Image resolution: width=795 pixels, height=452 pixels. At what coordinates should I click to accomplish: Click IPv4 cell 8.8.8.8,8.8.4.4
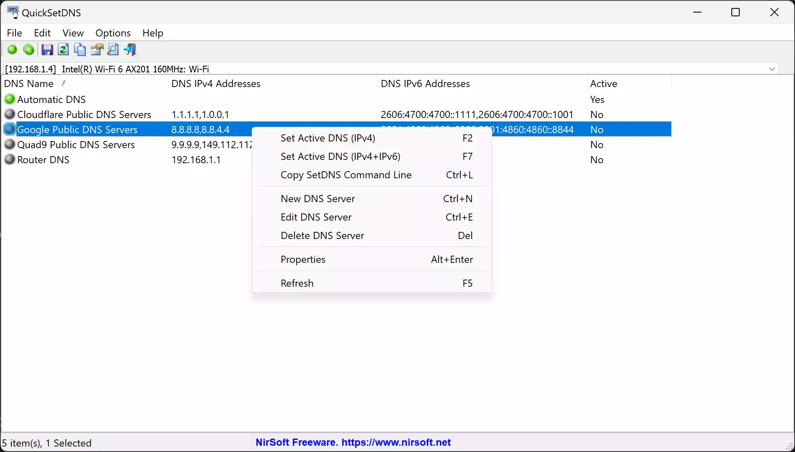tap(200, 130)
